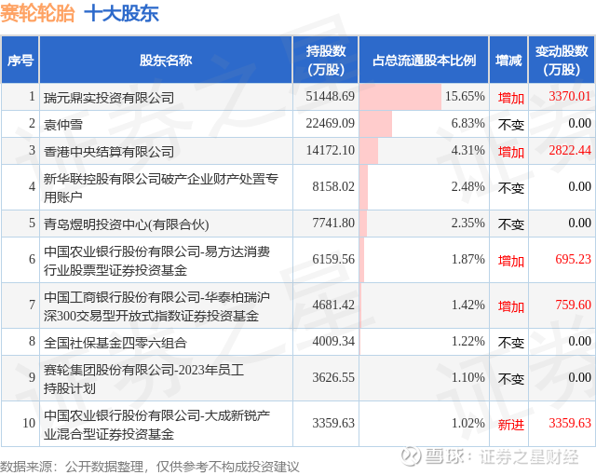Screen dimensions: 596x475
Task: Click holding value 3626.55
Action: click(x=333, y=377)
